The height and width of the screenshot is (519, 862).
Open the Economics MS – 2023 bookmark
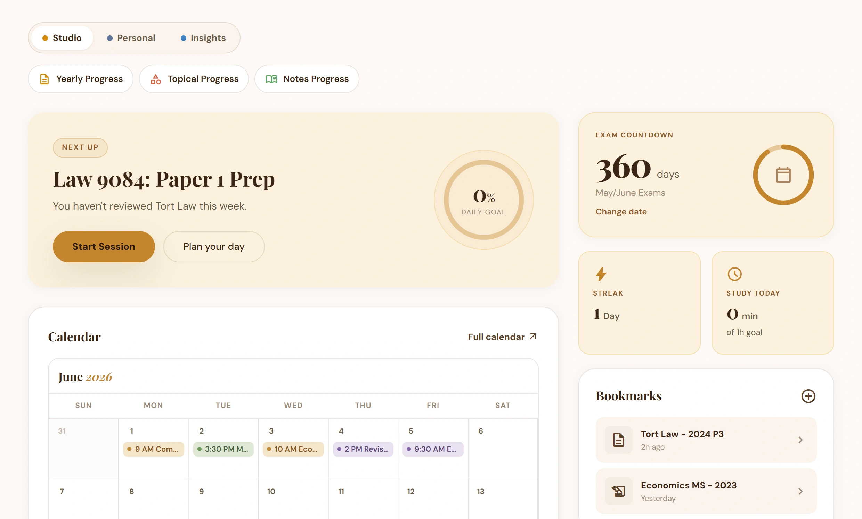[x=706, y=491]
